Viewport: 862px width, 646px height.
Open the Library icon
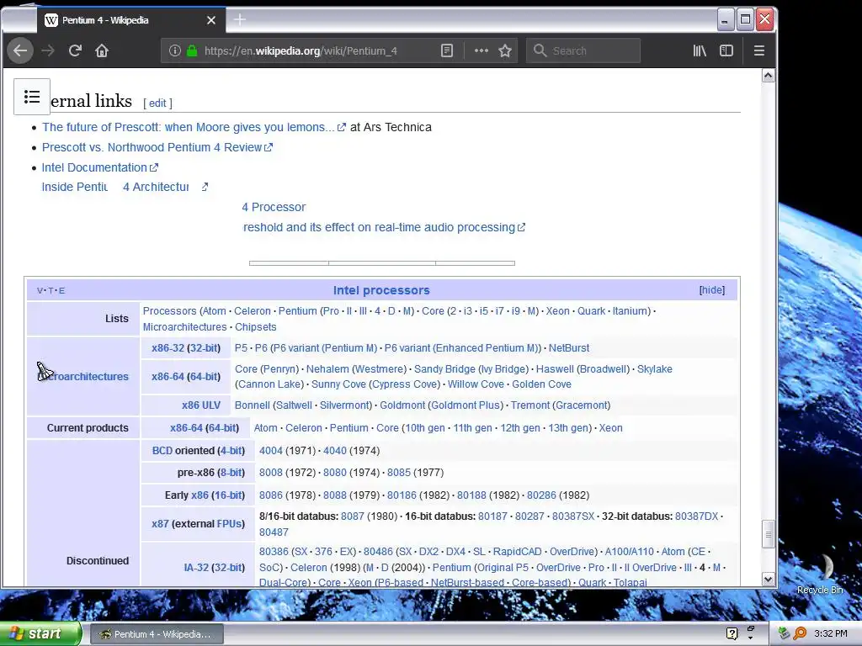(700, 51)
